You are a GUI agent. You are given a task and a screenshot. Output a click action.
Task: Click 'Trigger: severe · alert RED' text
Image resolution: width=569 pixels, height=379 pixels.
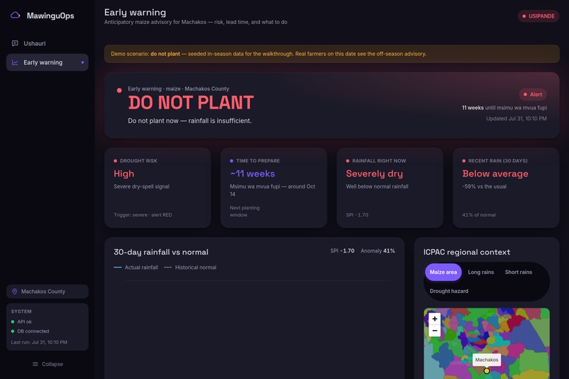[143, 215]
